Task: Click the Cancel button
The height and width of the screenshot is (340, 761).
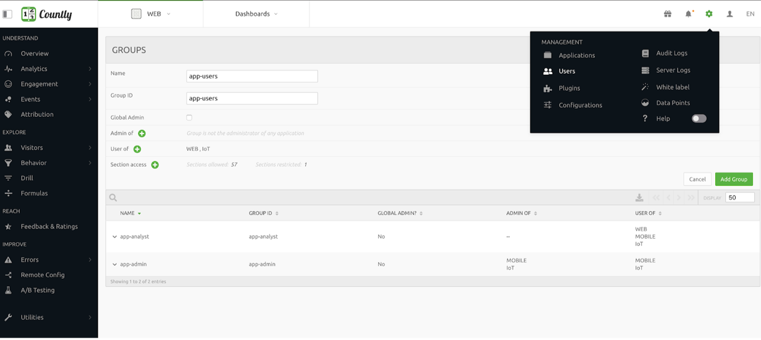Action: tap(697, 179)
